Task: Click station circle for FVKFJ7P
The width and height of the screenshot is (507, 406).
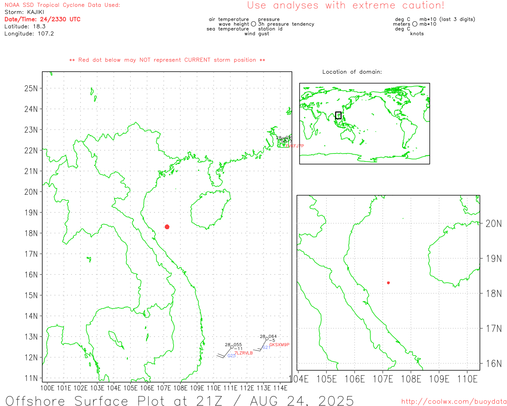Action: pos(284,140)
